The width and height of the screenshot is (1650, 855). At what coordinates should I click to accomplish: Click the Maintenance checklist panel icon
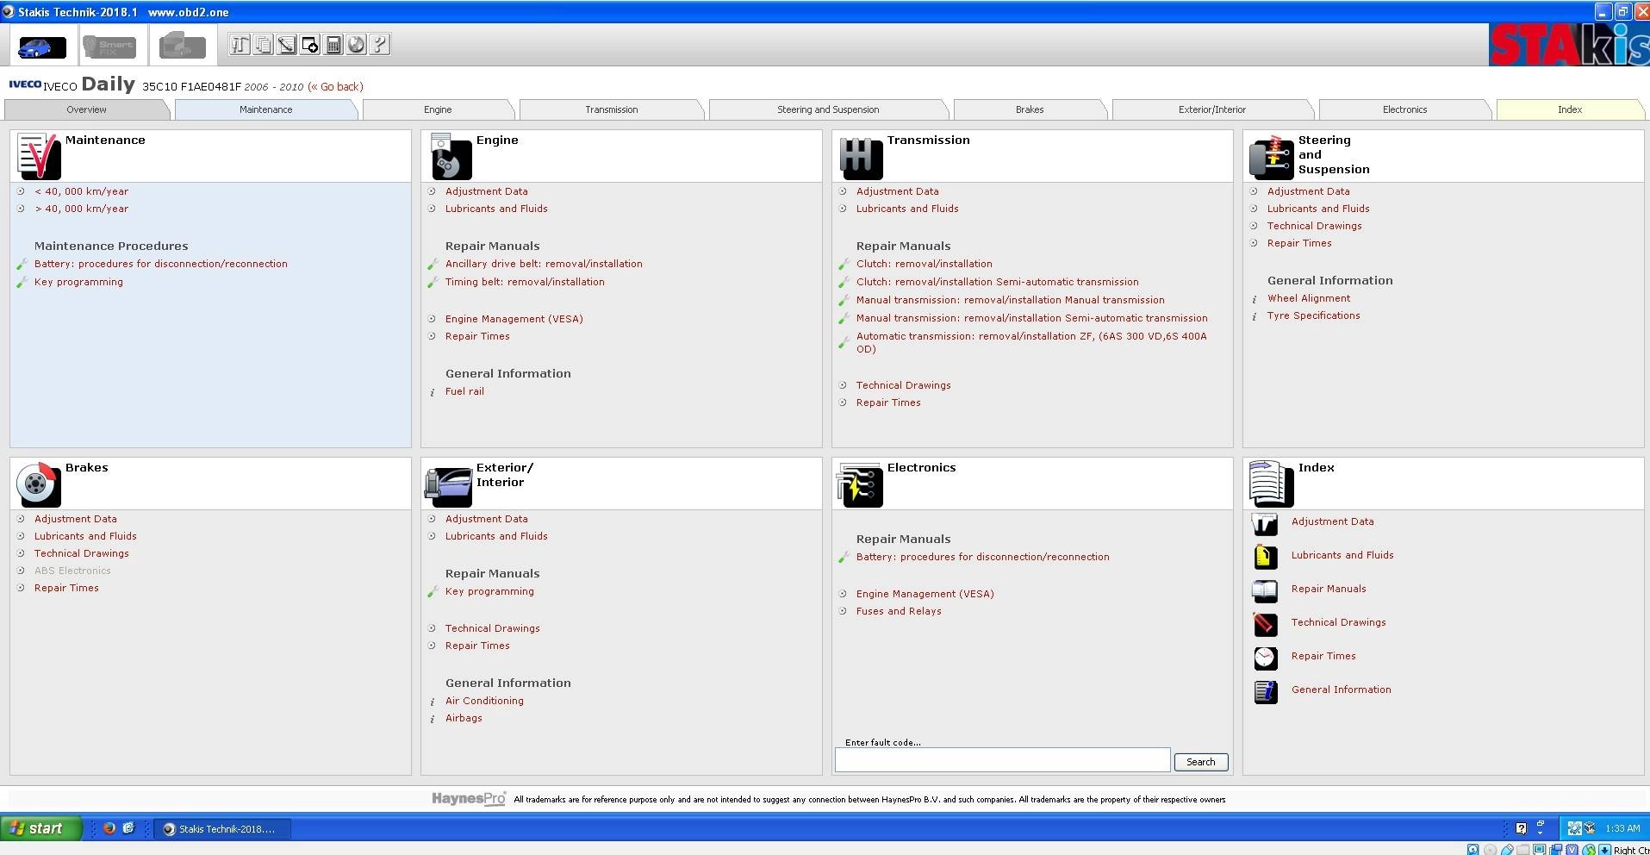click(39, 156)
